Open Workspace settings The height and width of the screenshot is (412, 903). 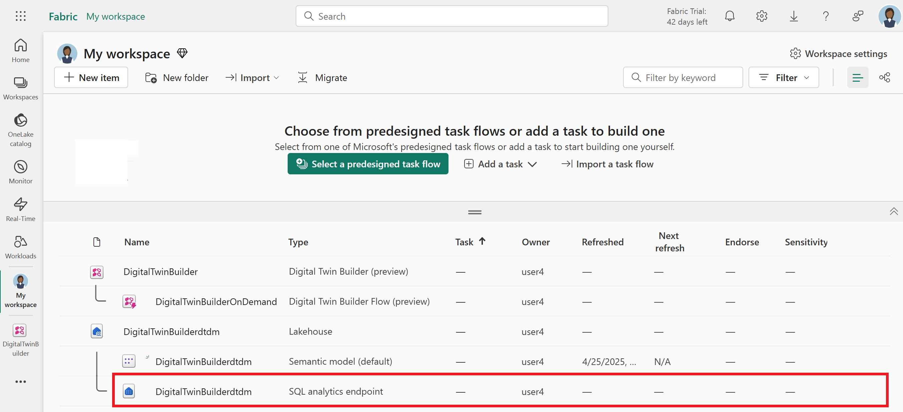(x=839, y=54)
